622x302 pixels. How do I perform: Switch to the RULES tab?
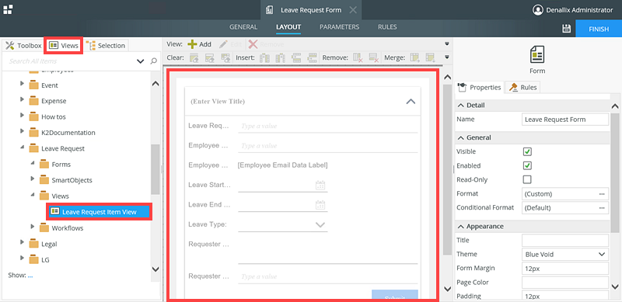point(387,27)
